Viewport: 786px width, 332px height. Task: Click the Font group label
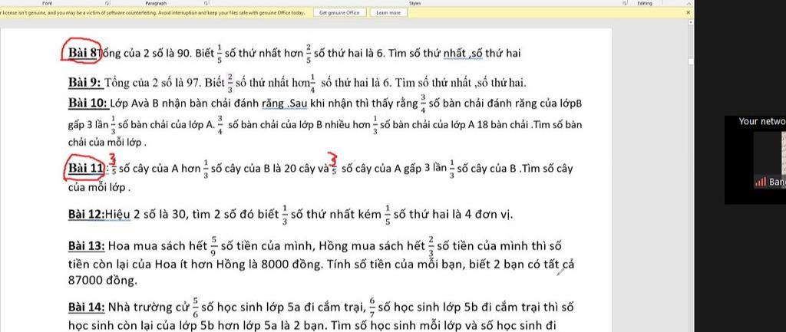[48, 3]
